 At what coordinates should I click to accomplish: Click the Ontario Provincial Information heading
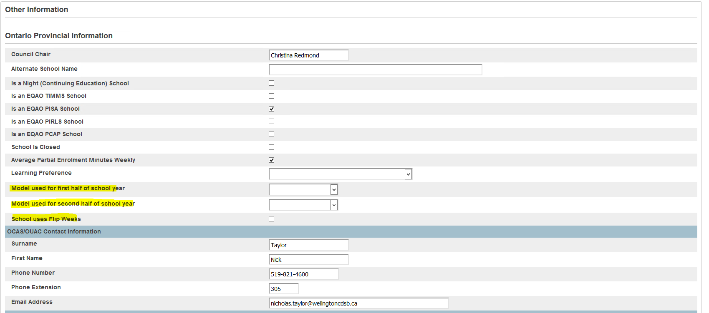click(59, 36)
